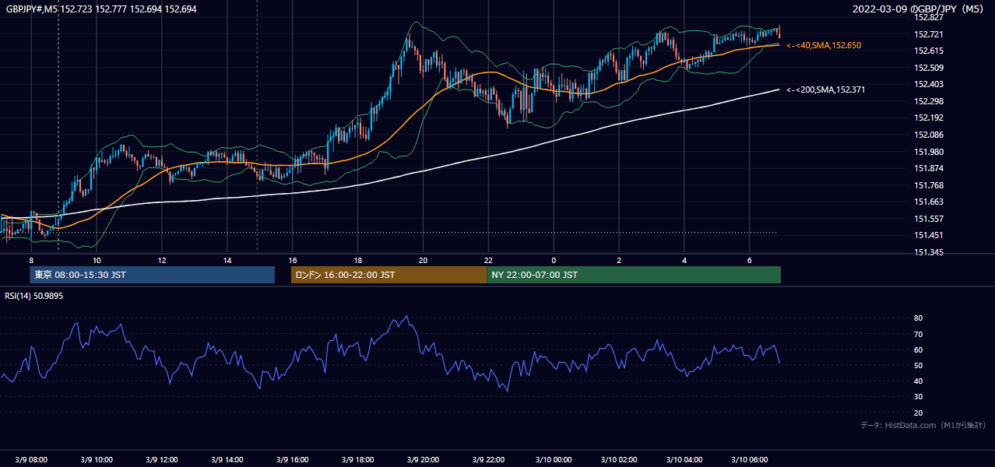Image resolution: width=995 pixels, height=467 pixels.
Task: Click hour label 14 under the price chart
Action: pyautogui.click(x=227, y=260)
